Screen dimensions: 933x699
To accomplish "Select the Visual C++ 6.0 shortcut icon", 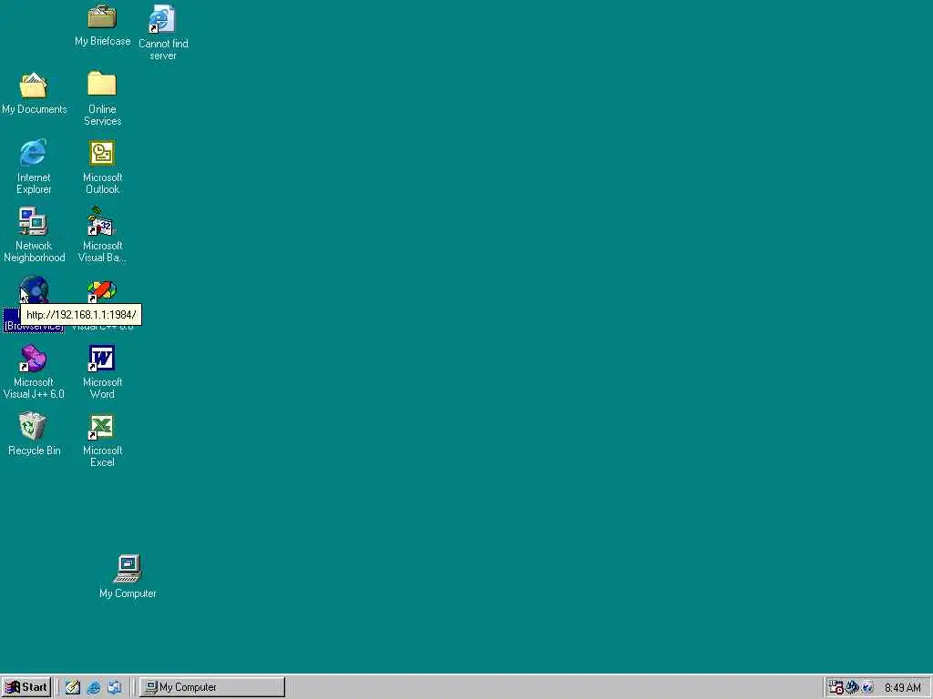I will 102,291.
